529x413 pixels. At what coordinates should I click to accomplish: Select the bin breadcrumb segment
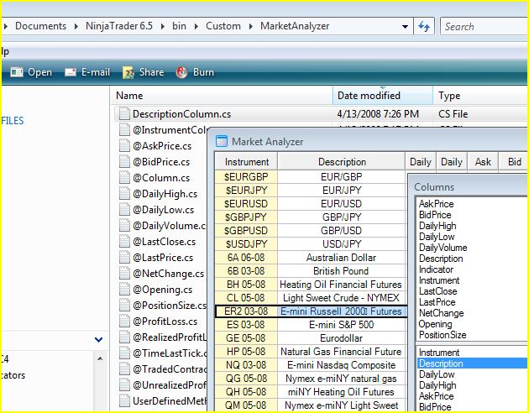pos(179,26)
